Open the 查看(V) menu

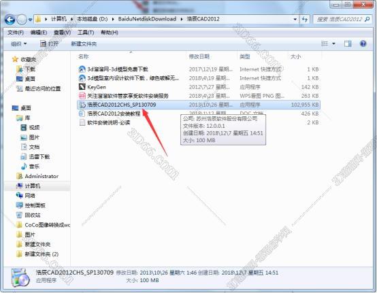[x=63, y=33]
